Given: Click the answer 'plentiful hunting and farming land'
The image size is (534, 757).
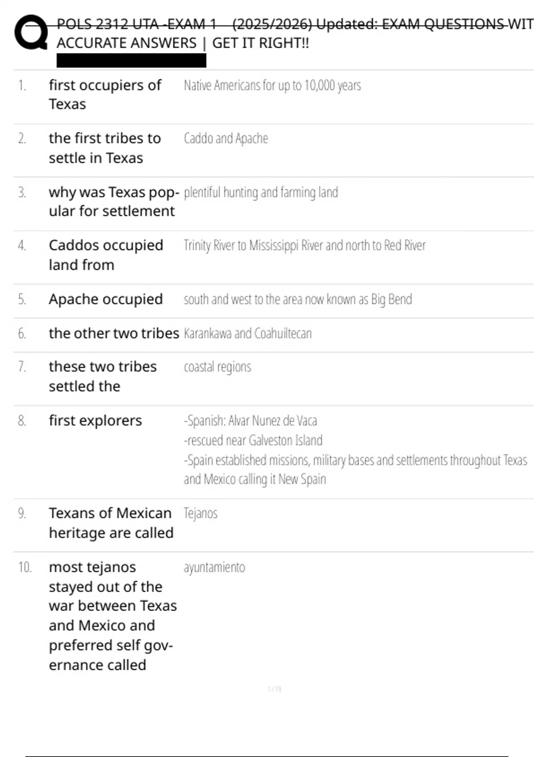Looking at the screenshot, I should coord(261,192).
